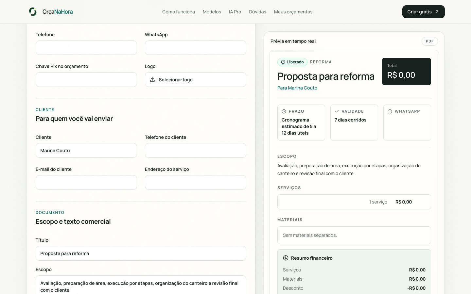Screen dimensions: 471x294
Task: Open the Dúvidas navigation link
Action: point(257,12)
